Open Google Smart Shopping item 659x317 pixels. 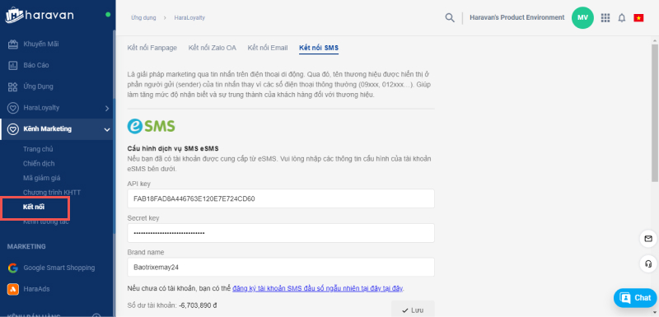(59, 268)
